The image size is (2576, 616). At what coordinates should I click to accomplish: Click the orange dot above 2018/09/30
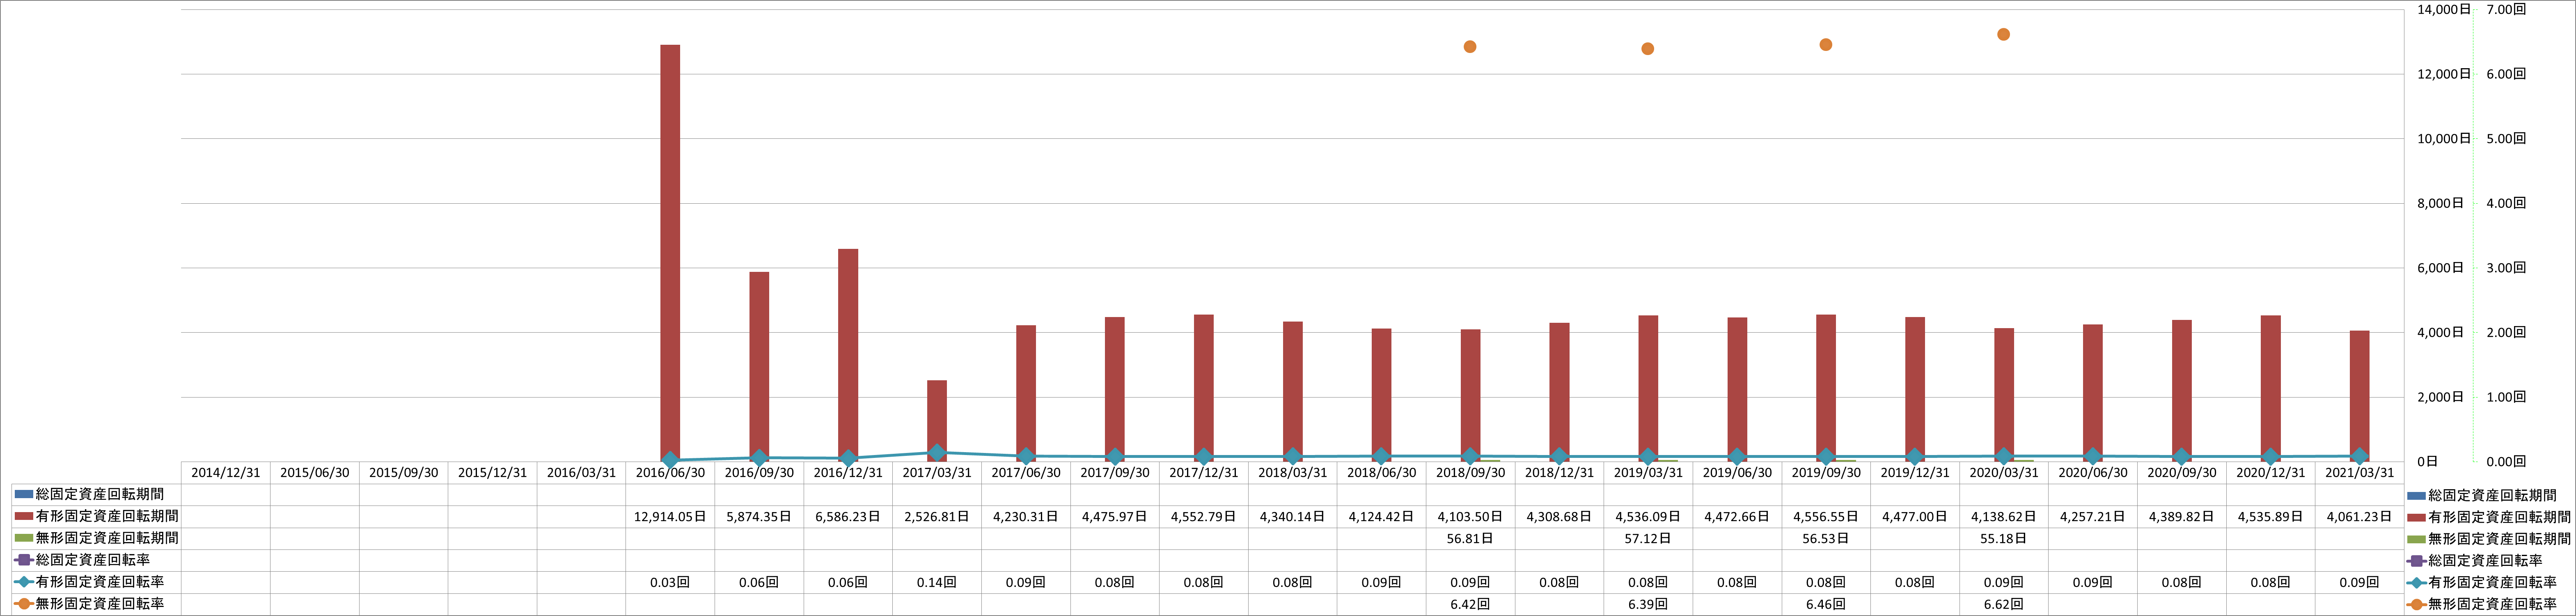(1470, 47)
